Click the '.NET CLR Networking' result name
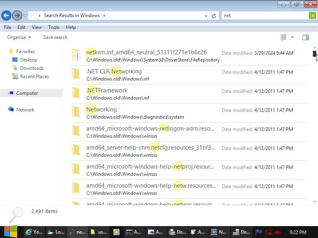 click(x=114, y=71)
